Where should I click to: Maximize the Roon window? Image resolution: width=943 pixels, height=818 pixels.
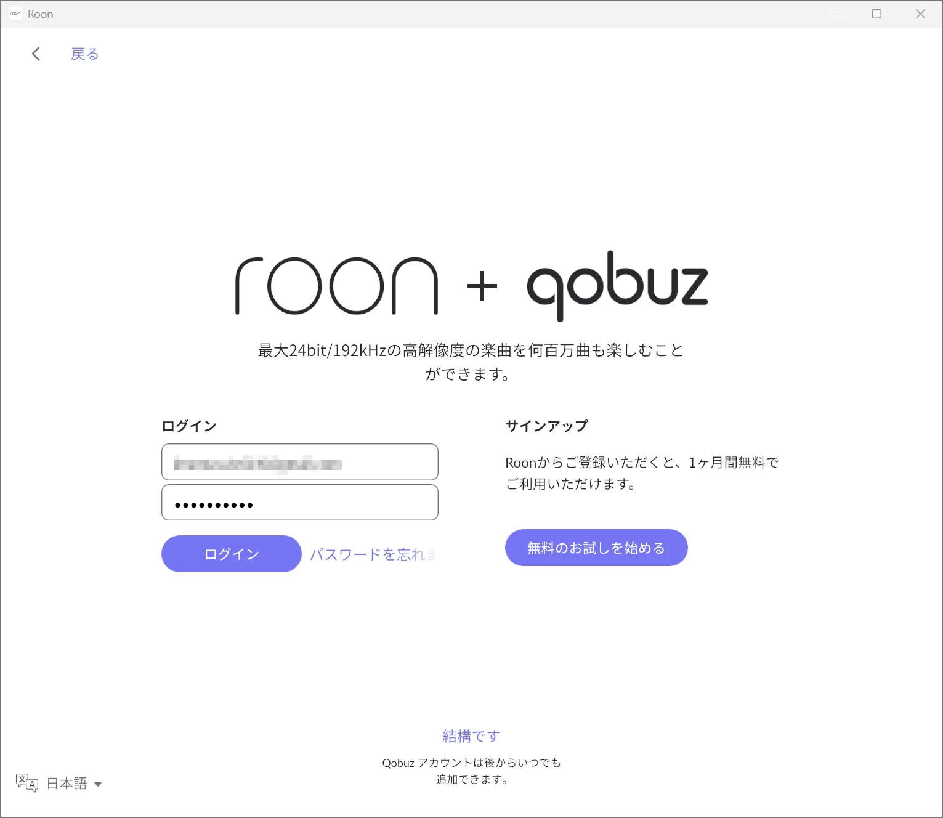click(876, 14)
